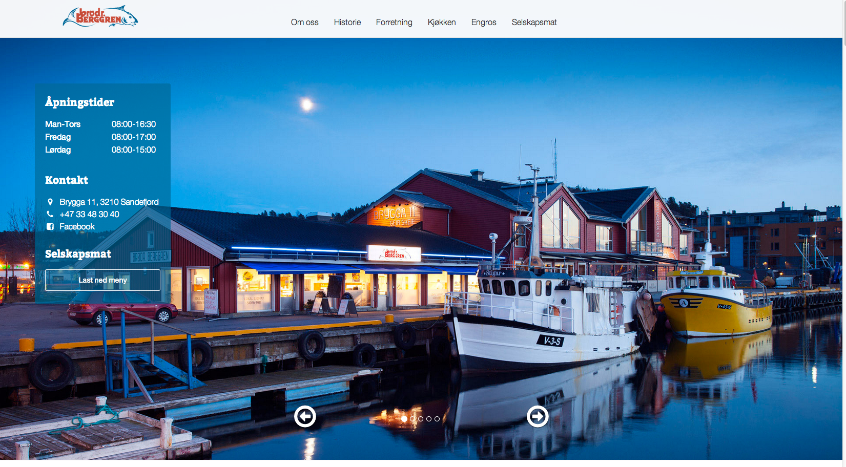
Task: Select the third slideshow dot
Action: [x=421, y=419]
